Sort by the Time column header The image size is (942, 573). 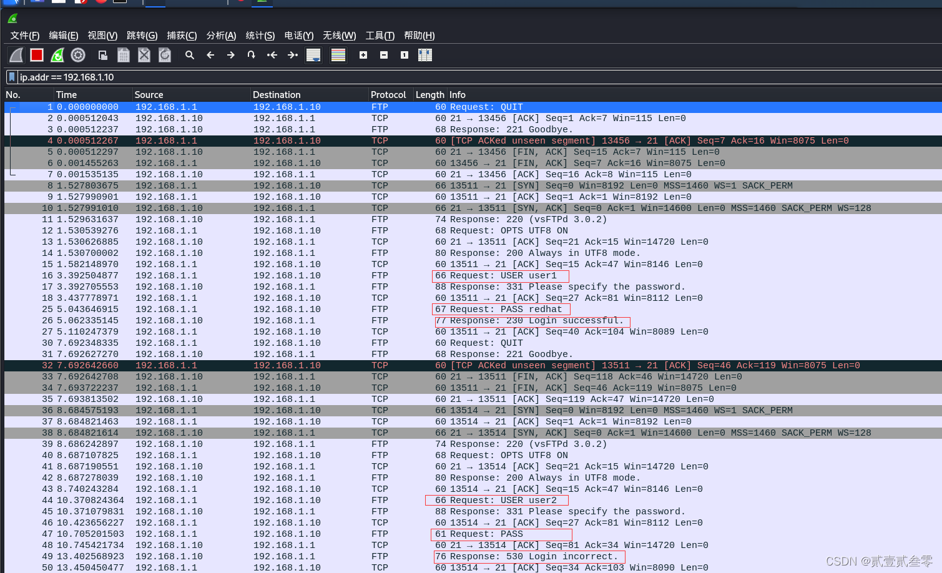click(93, 95)
